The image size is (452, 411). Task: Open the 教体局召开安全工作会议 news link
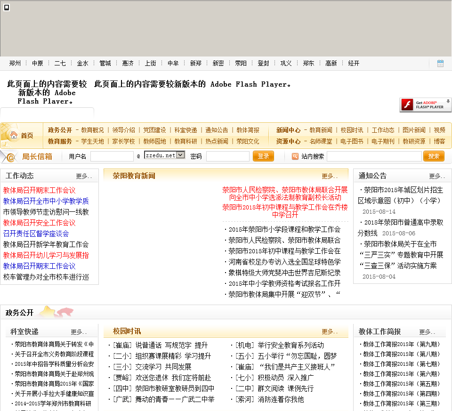[x=39, y=223]
